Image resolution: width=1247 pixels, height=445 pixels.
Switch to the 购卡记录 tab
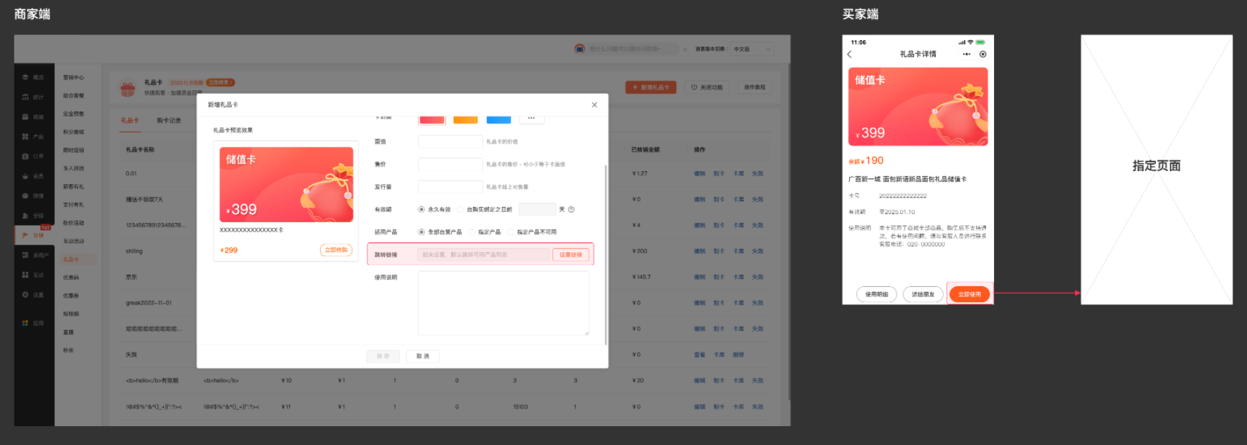pyautogui.click(x=169, y=120)
